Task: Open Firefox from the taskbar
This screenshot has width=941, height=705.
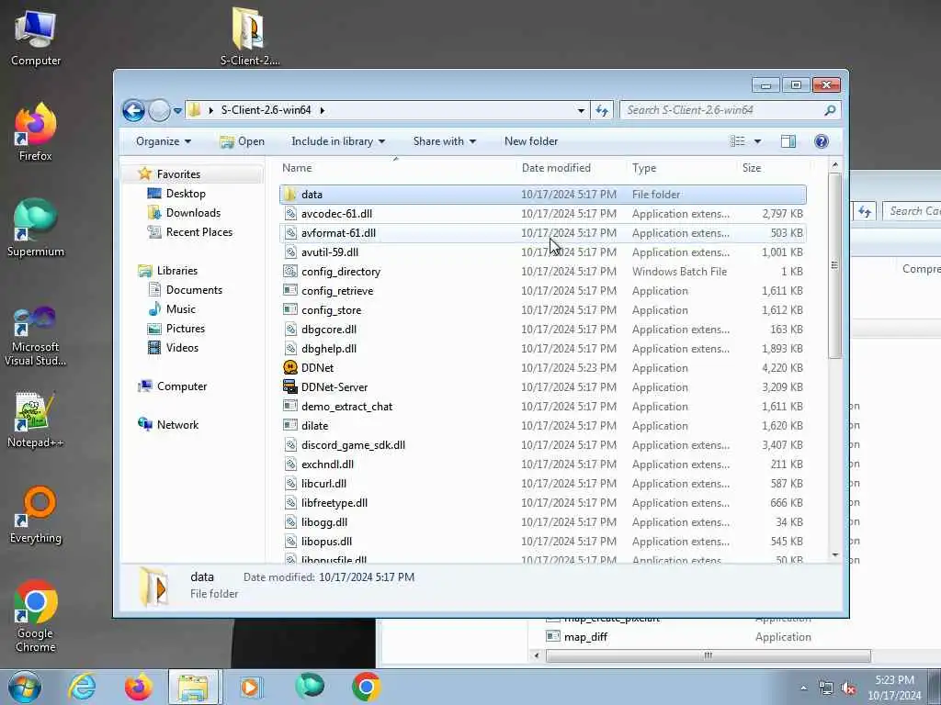Action: [139, 687]
